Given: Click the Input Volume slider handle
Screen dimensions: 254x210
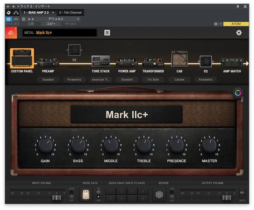Looking at the screenshot, I should pos(56,198).
